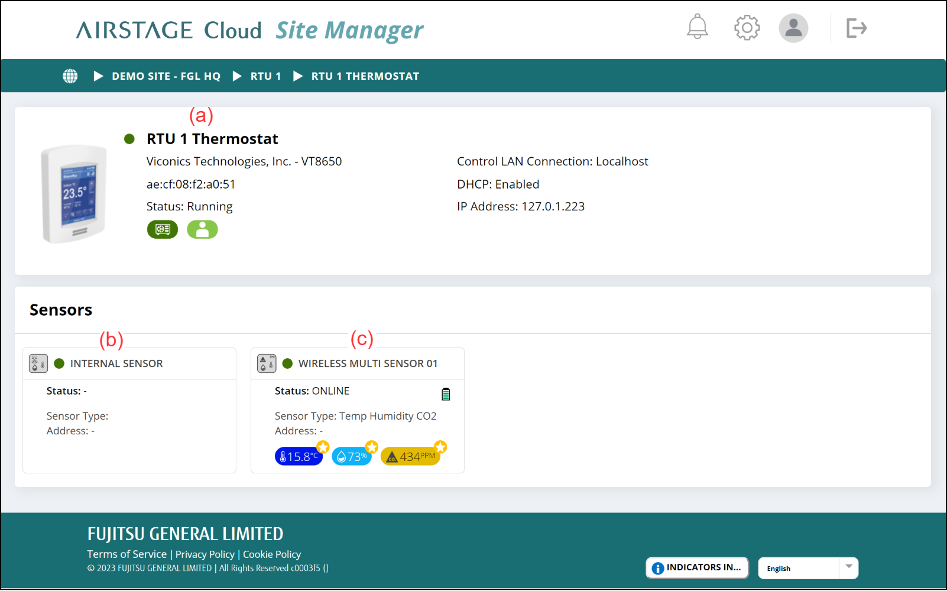Navigate to RTU 1 breadcrumb
Screen dimensions: 947x591
(x=265, y=76)
